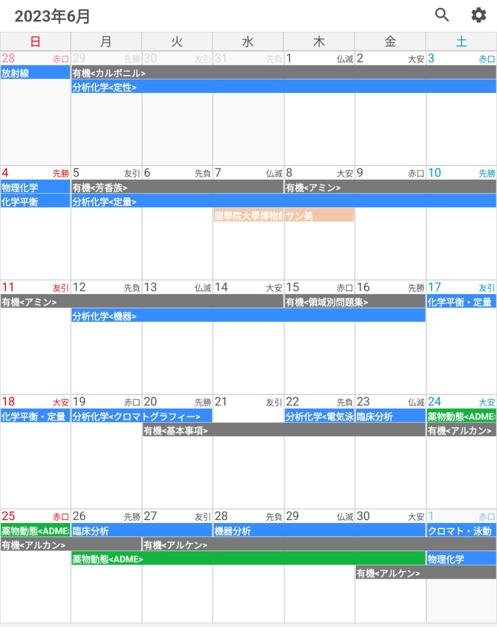Open the 薬物動態<ADME event on June 25
Viewport: 497px width, 627px height.
(x=35, y=531)
